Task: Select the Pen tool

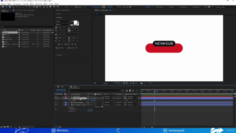Action: pos(37,7)
